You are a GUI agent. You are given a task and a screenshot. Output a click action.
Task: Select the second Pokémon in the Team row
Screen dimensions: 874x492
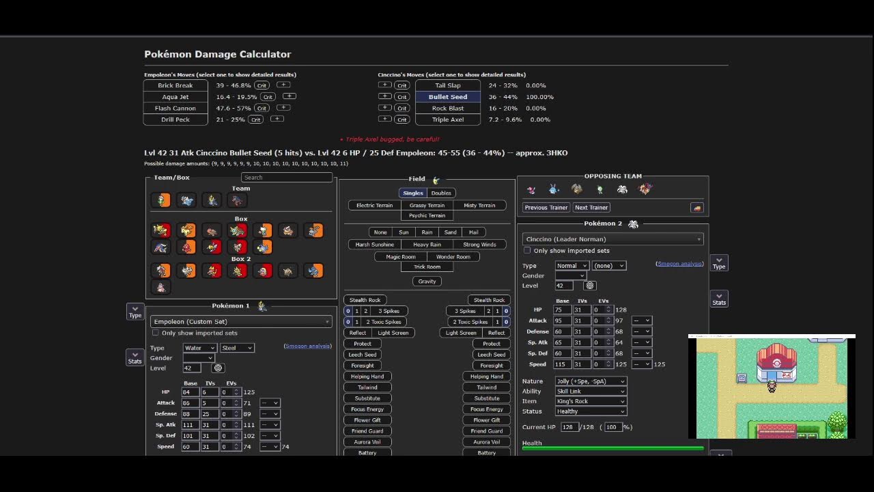click(x=187, y=200)
